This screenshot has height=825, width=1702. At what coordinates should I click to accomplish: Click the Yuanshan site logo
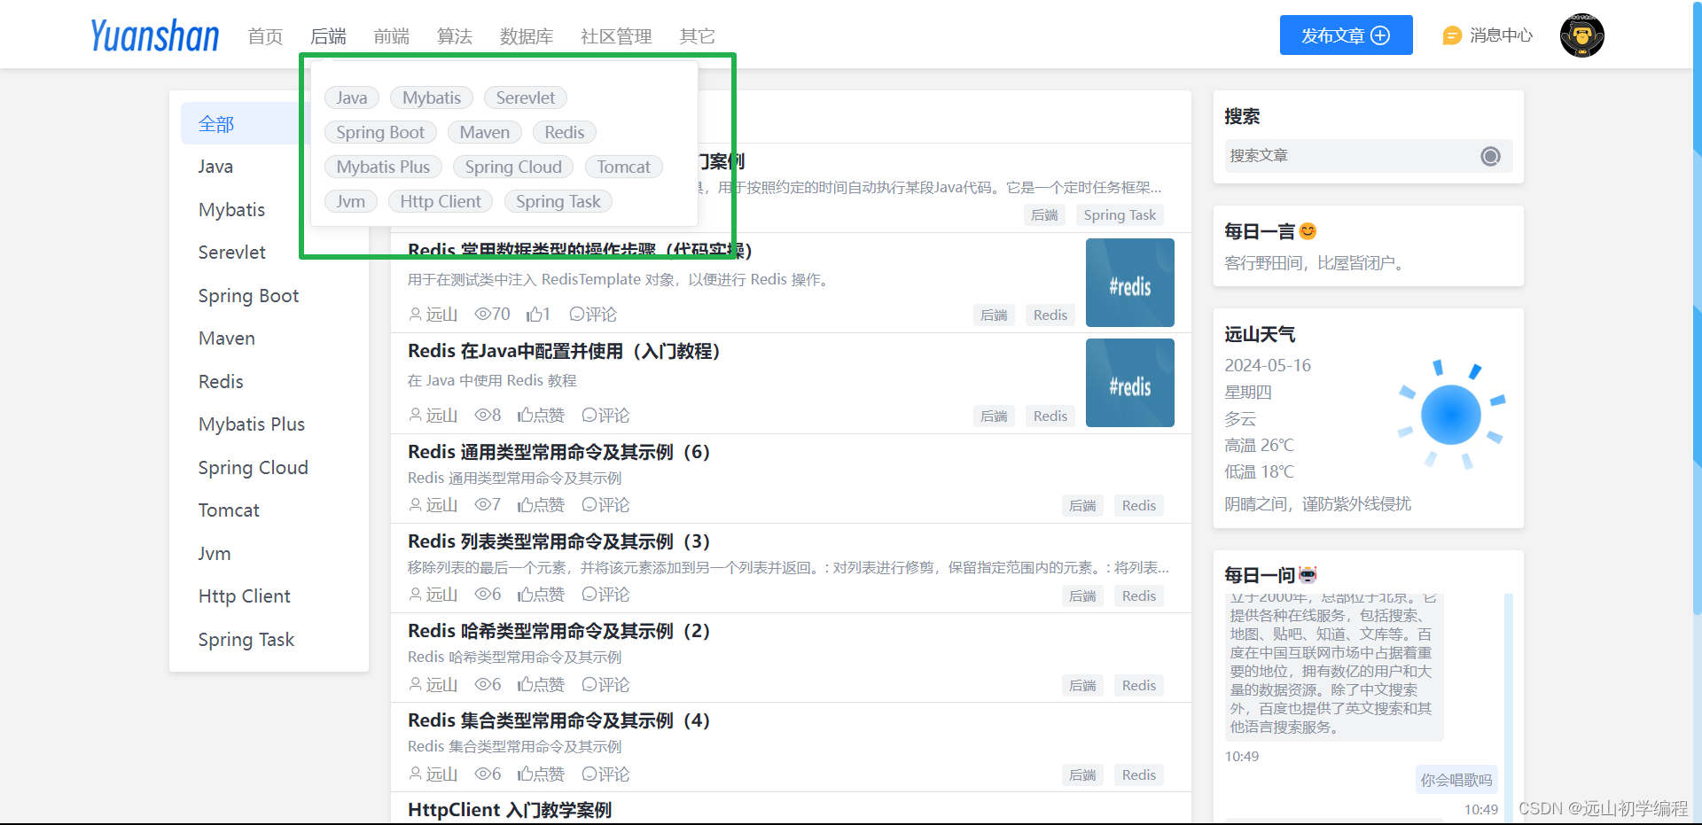pos(154,35)
